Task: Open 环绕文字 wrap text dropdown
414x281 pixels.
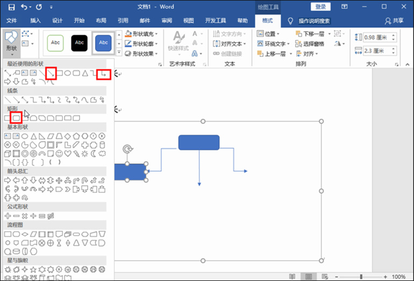Action: point(273,44)
